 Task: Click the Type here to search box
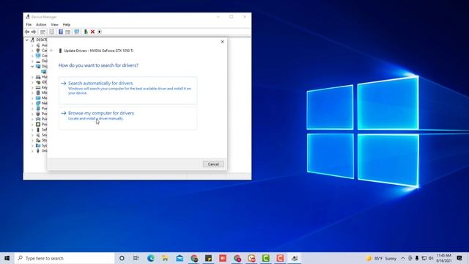[64, 258]
